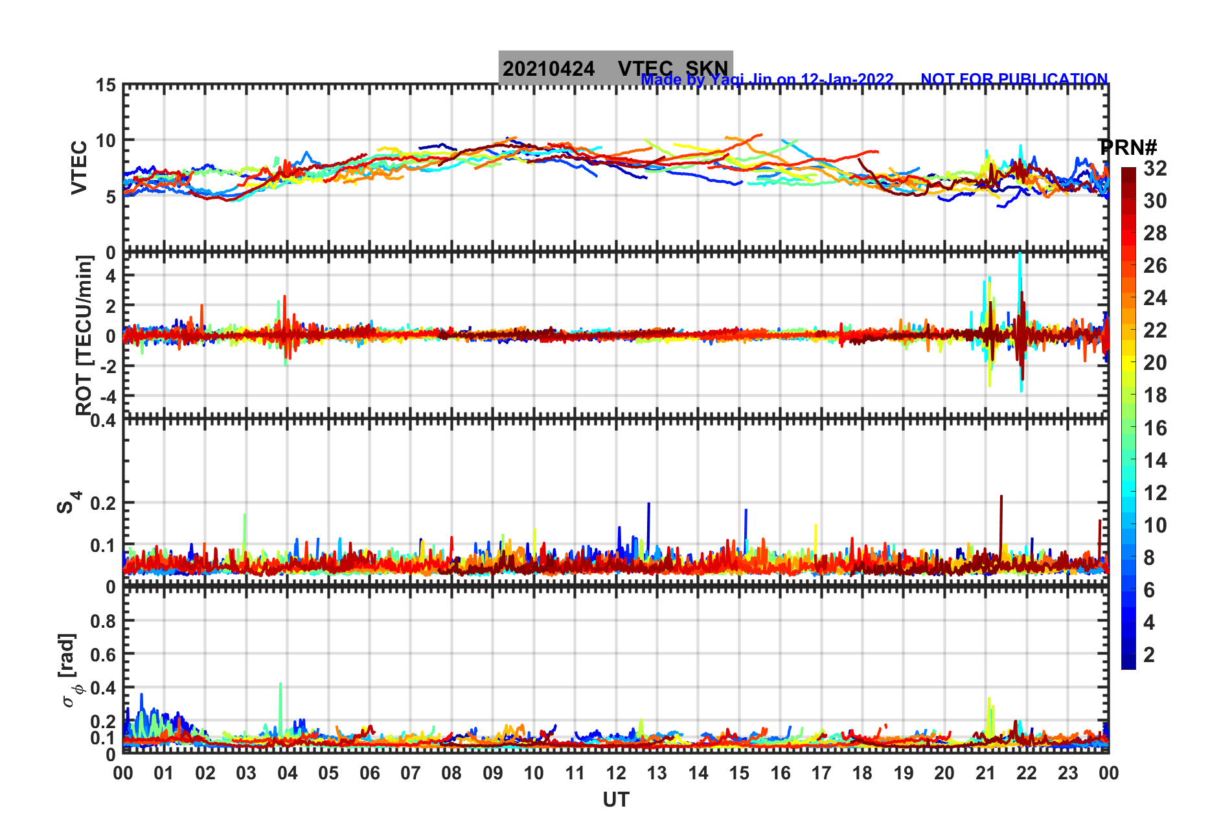Image resolution: width=1232 pixels, height=837 pixels.
Task: Click x-axis hour tick label 19
Action: (x=904, y=773)
